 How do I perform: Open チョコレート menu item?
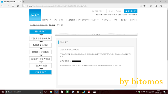pyautogui.click(x=134, y=20)
